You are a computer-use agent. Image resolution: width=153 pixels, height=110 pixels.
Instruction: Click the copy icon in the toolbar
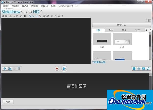14,16
